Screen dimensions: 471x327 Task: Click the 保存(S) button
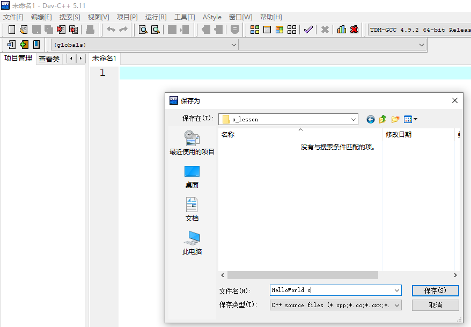coord(435,290)
